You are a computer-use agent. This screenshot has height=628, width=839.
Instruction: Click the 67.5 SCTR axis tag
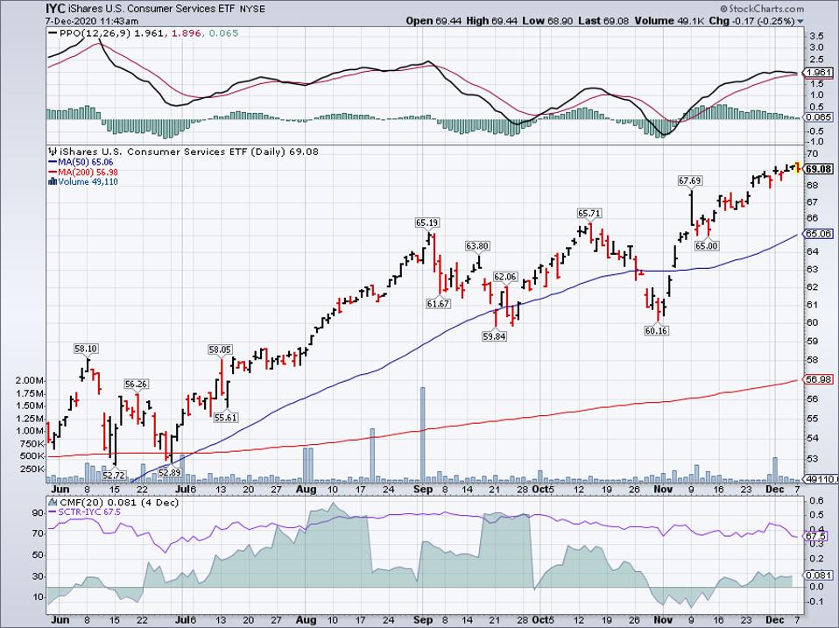[x=815, y=536]
